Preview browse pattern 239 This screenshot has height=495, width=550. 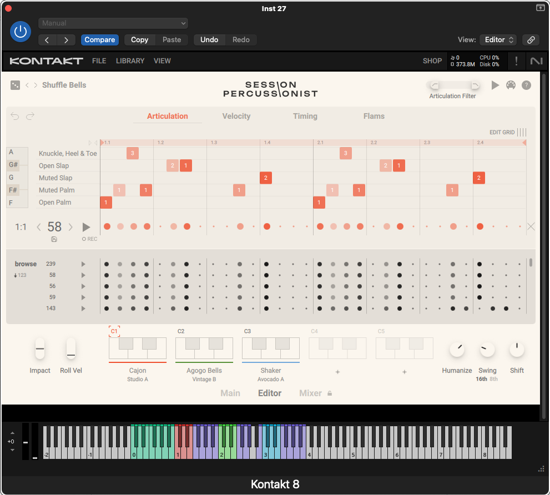pyautogui.click(x=83, y=264)
